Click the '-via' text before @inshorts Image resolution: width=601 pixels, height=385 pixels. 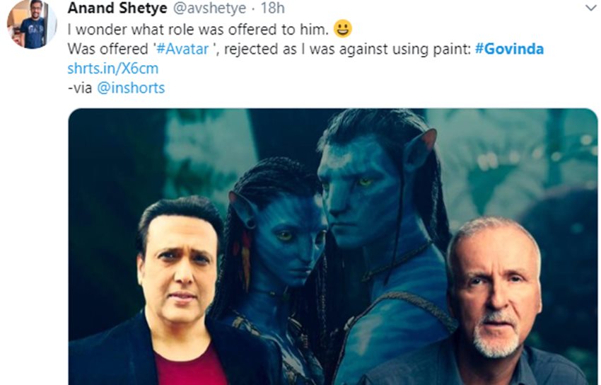tap(80, 88)
